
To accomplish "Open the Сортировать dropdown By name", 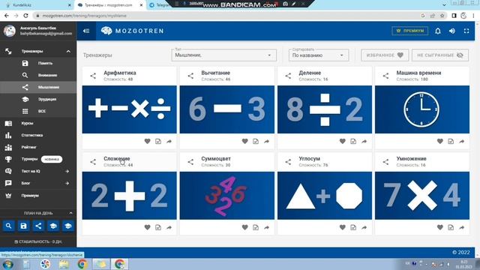I will pos(318,55).
